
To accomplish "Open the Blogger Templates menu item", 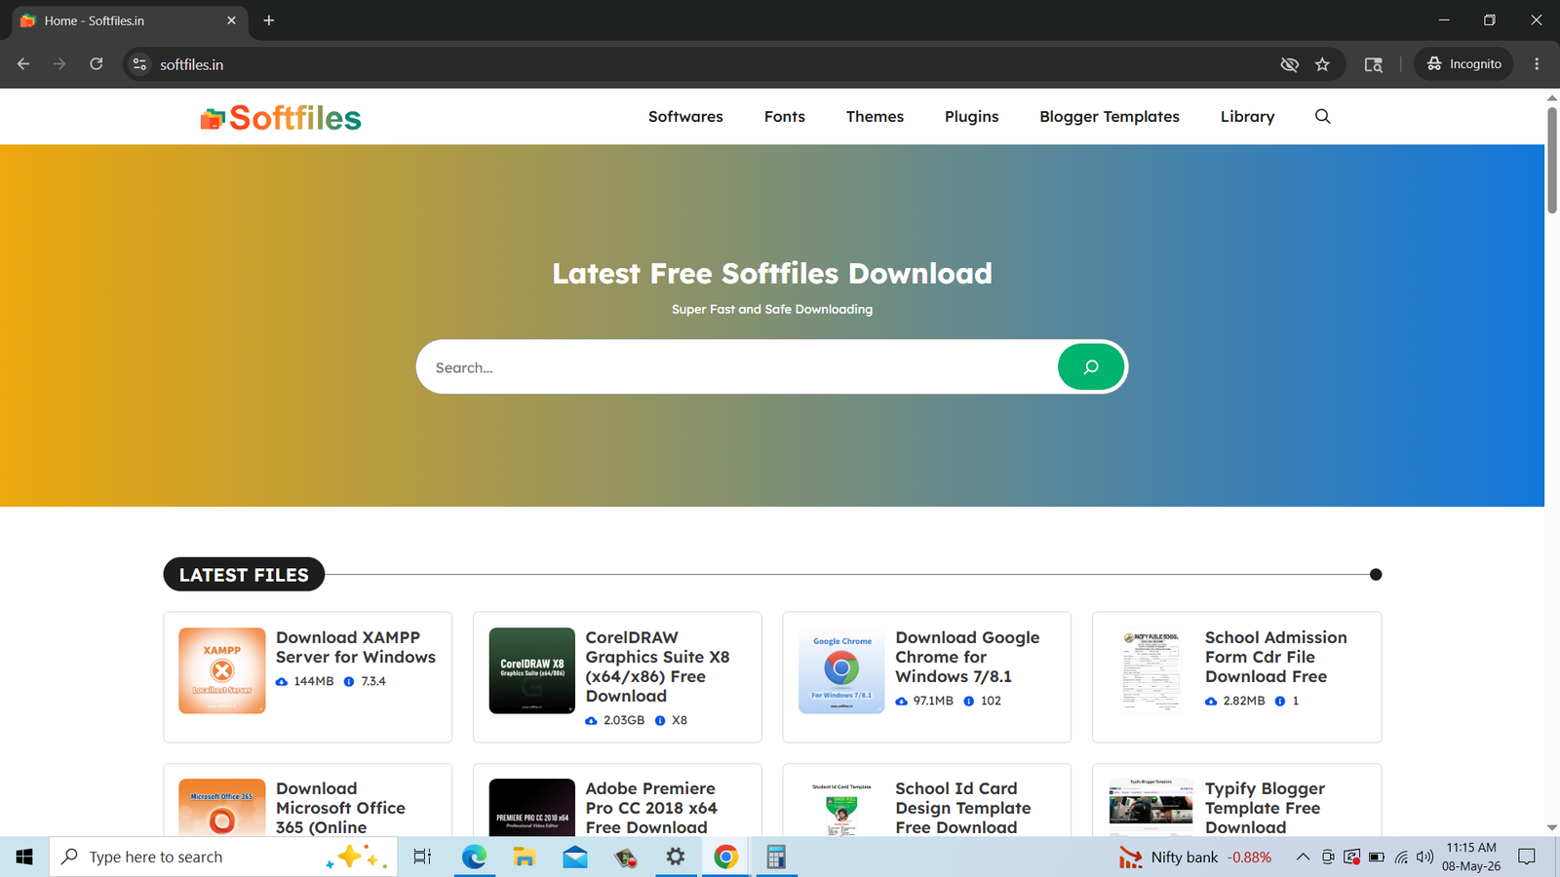I will click(x=1110, y=116).
